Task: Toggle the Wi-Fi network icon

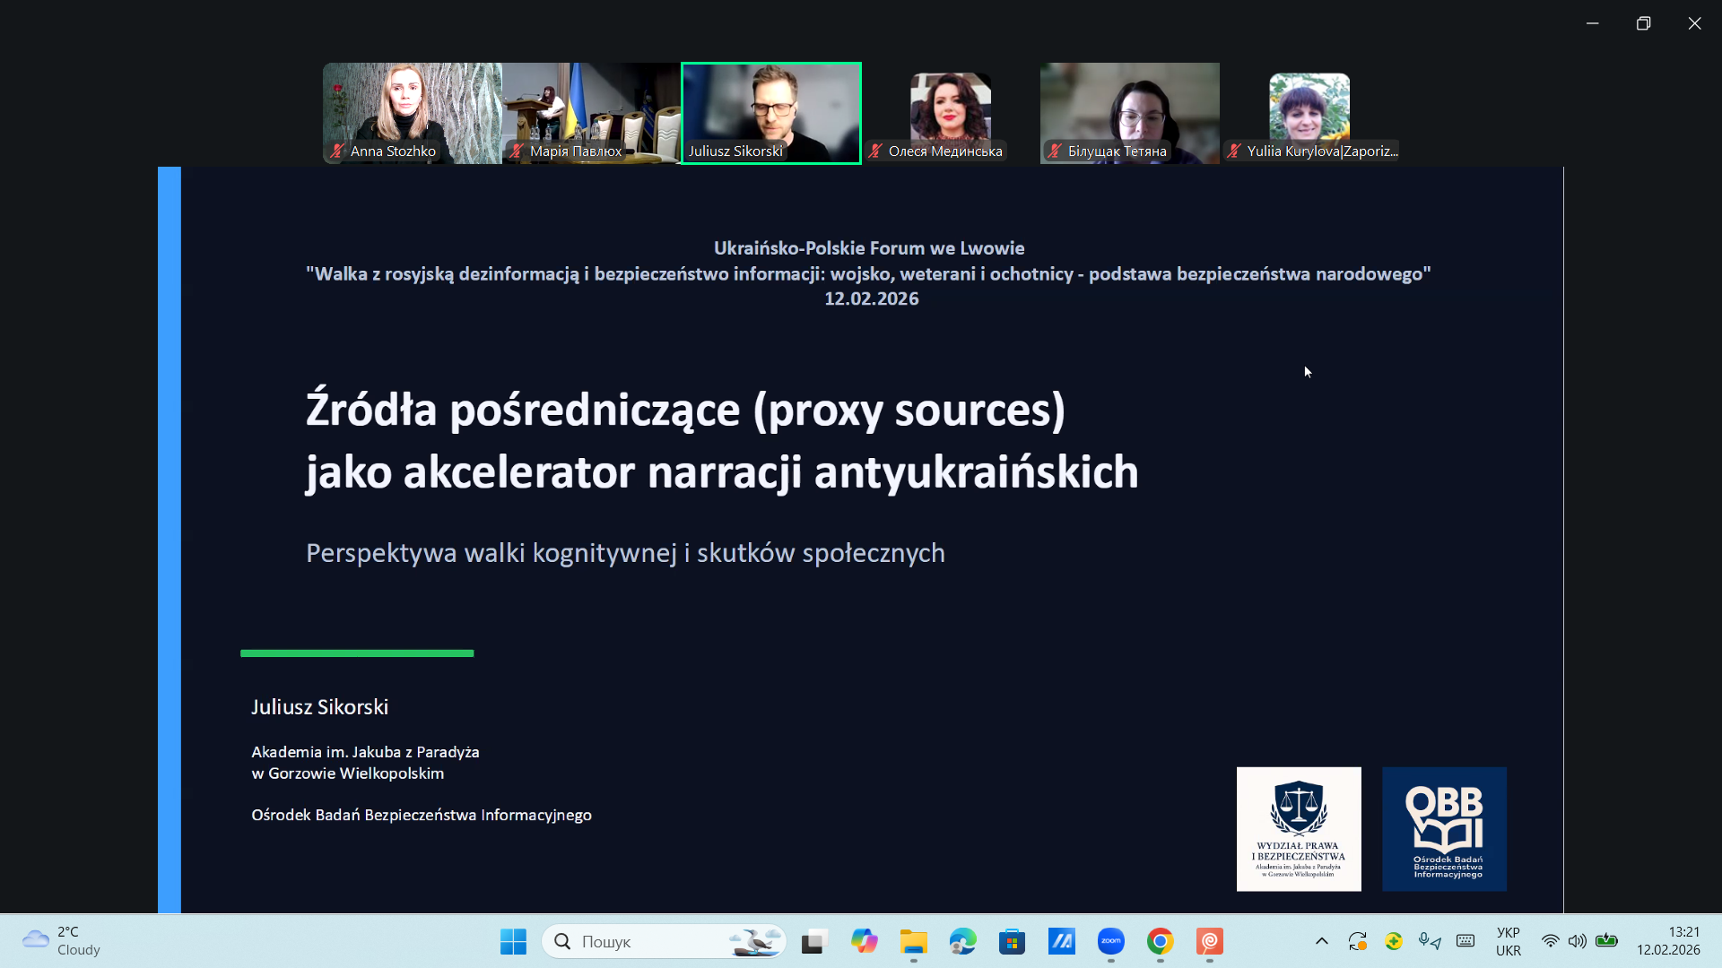Action: point(1550,941)
